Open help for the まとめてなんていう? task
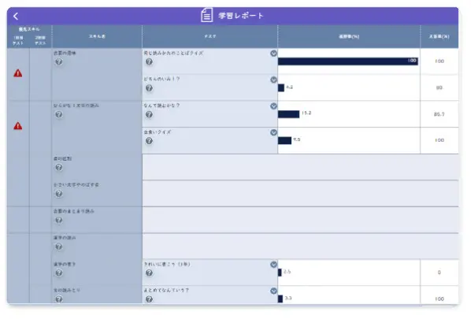The image size is (471, 319). click(x=149, y=299)
